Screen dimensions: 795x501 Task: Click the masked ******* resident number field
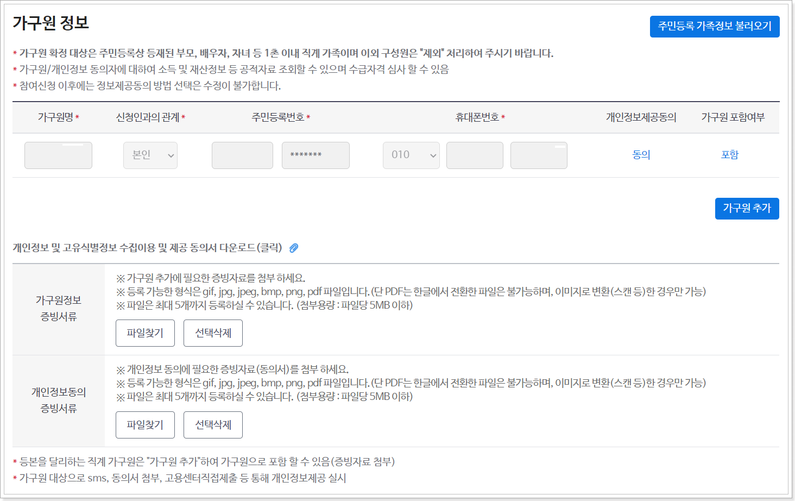(316, 155)
